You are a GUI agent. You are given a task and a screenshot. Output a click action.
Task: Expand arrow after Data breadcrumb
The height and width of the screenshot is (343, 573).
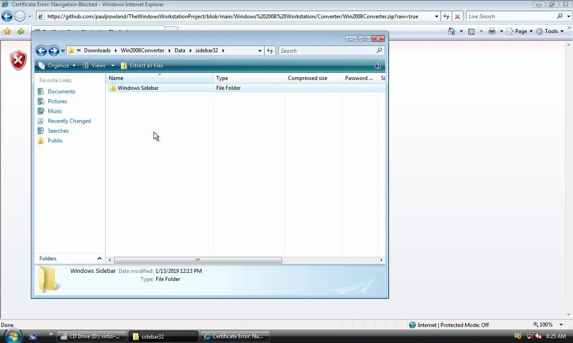(x=190, y=50)
